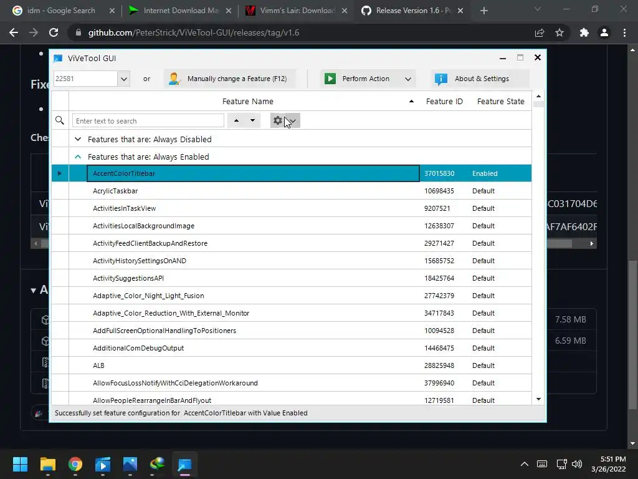Open Internet Download Manager taskbar icon
Viewport: 638px width, 479px height.
point(158,464)
